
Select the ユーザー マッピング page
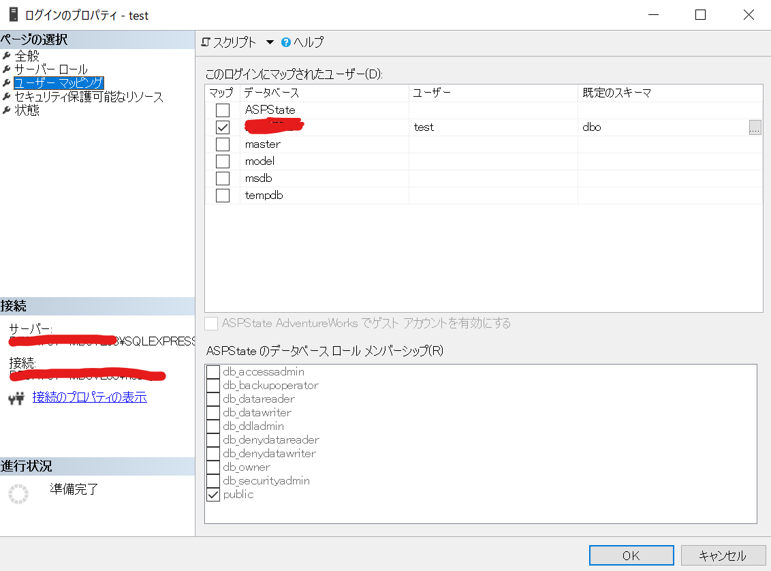(59, 82)
